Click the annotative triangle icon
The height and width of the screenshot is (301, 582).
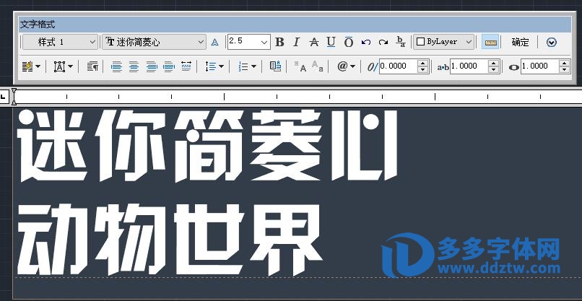click(x=214, y=43)
